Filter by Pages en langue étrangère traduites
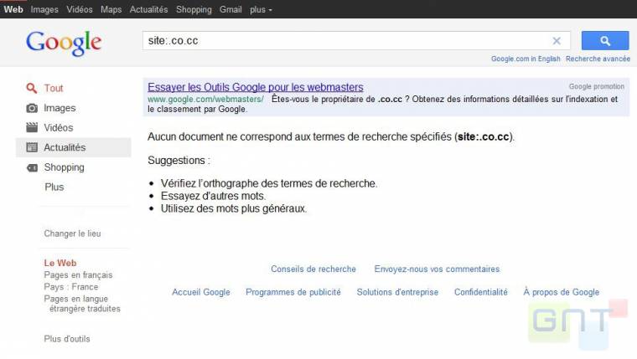The image size is (637, 359). pyautogui.click(x=82, y=304)
